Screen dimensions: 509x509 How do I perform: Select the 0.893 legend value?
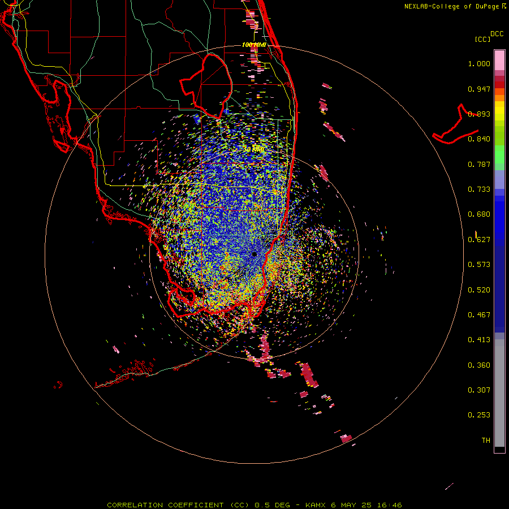(x=479, y=114)
